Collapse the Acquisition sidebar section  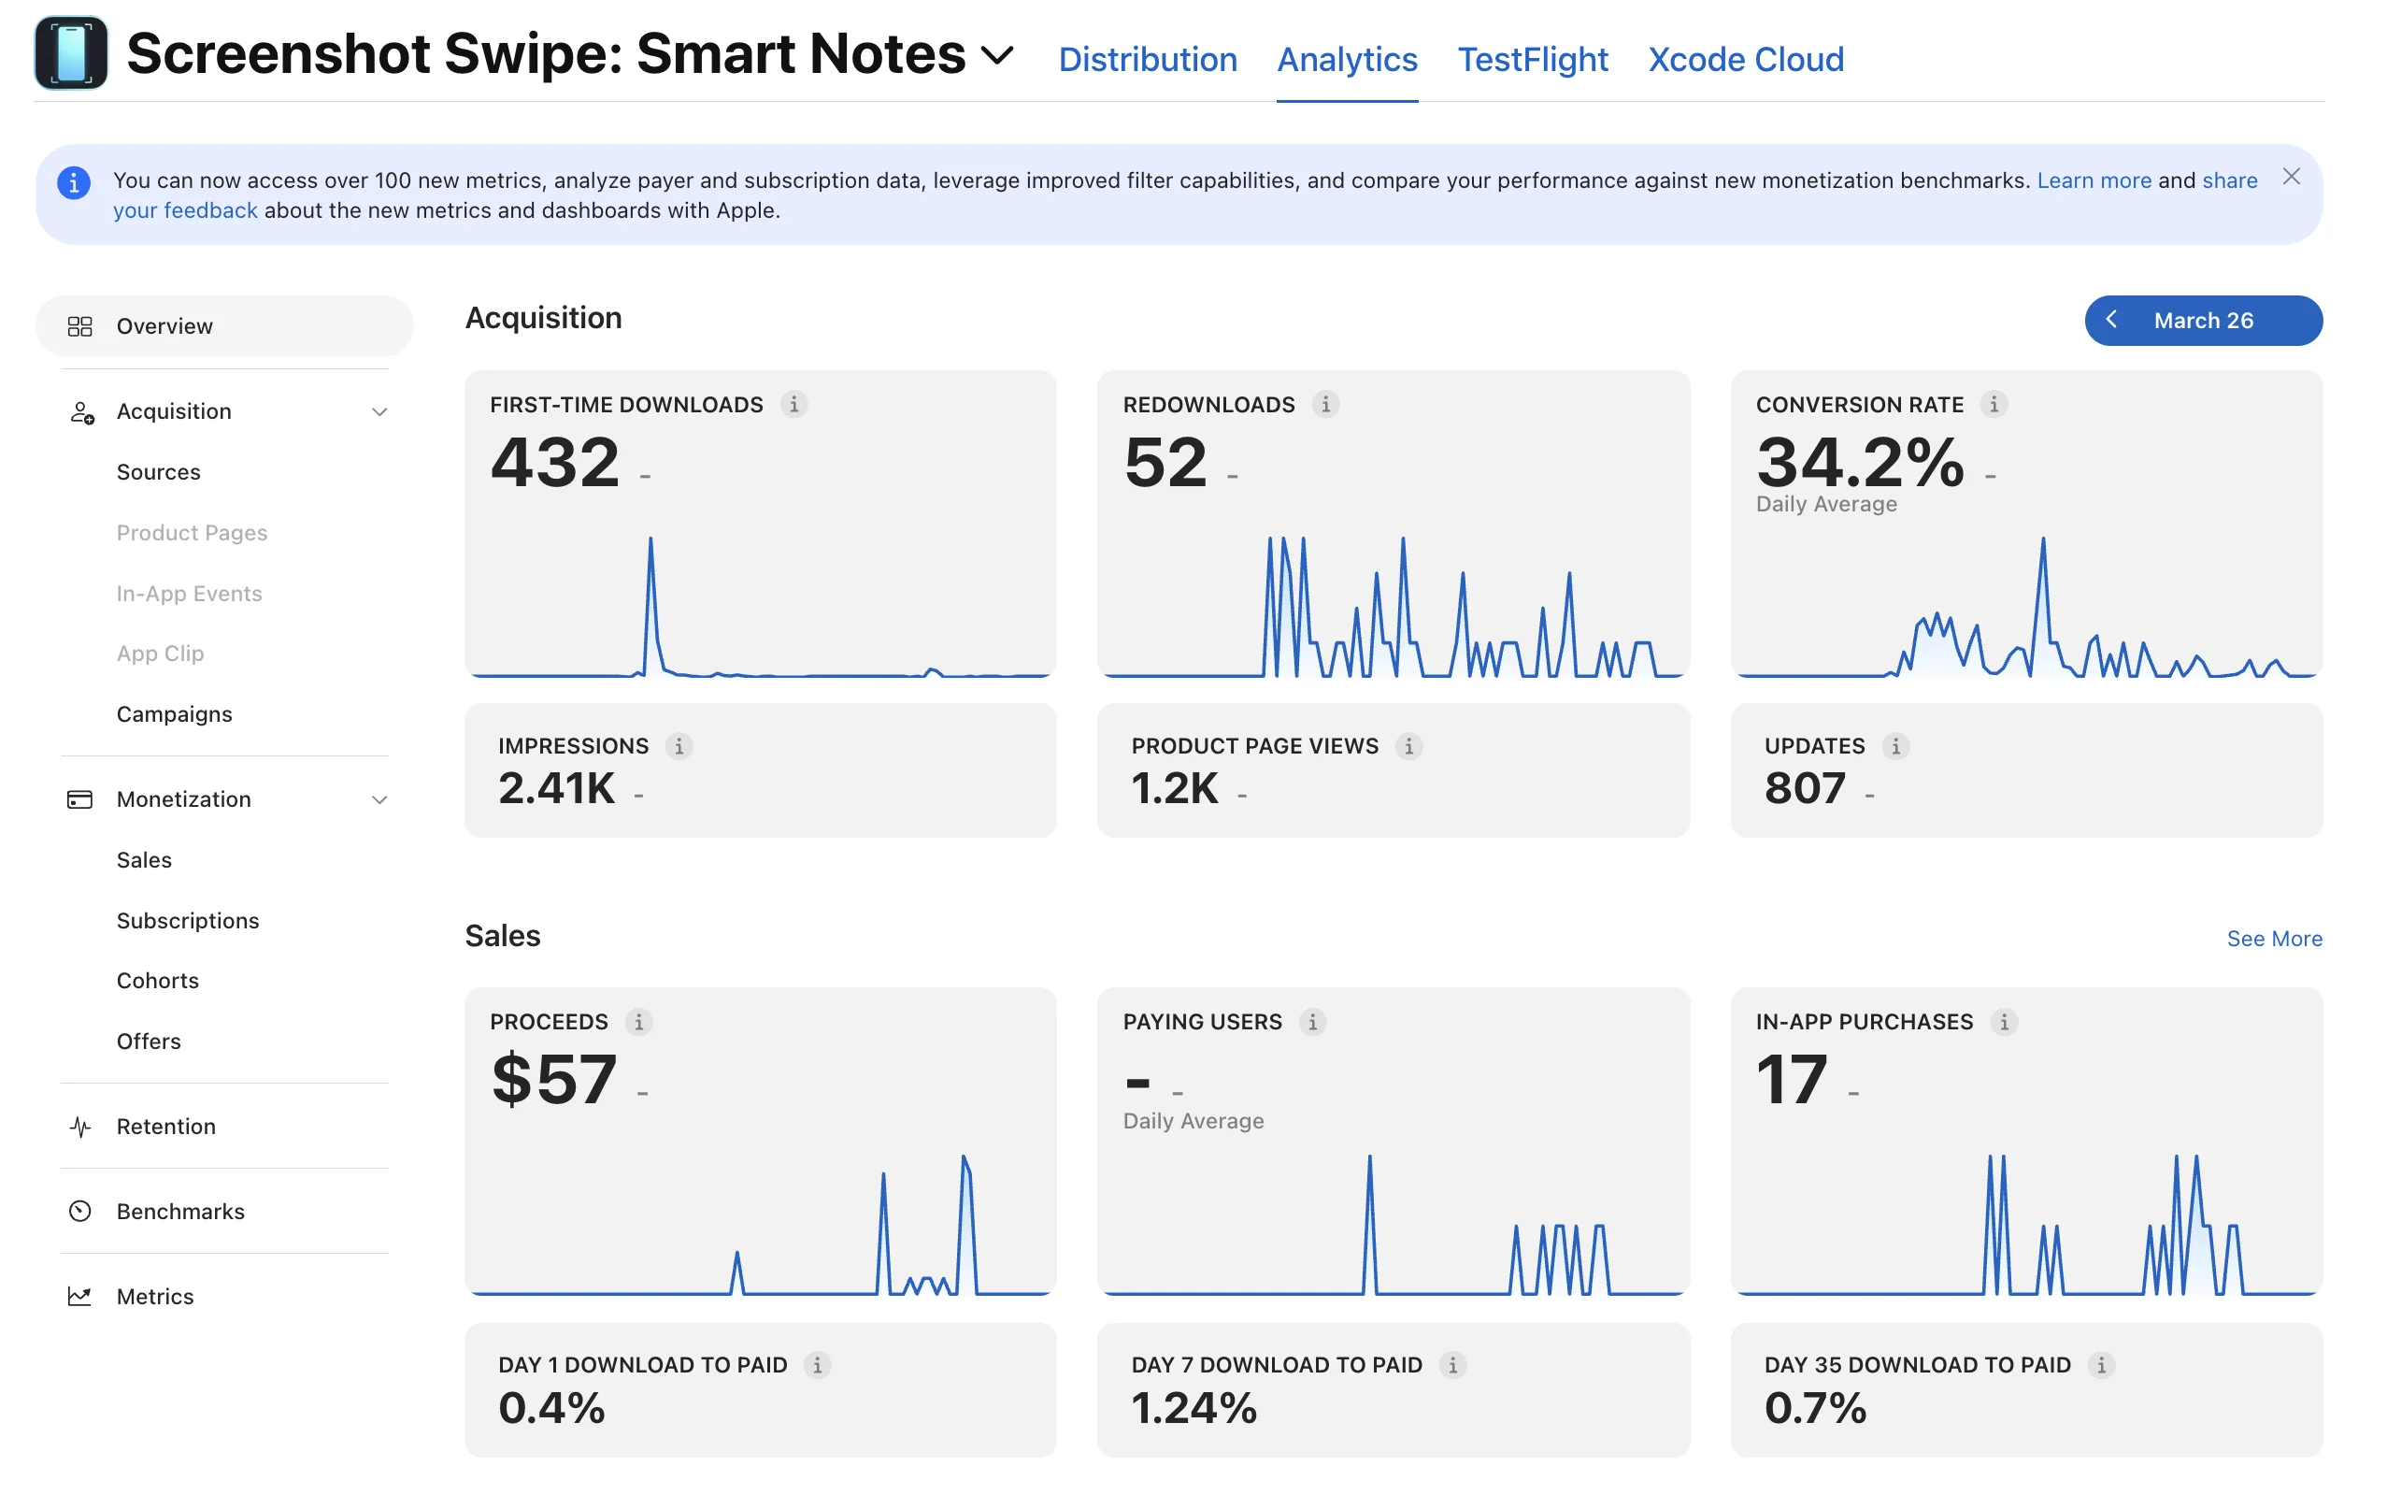pyautogui.click(x=379, y=411)
